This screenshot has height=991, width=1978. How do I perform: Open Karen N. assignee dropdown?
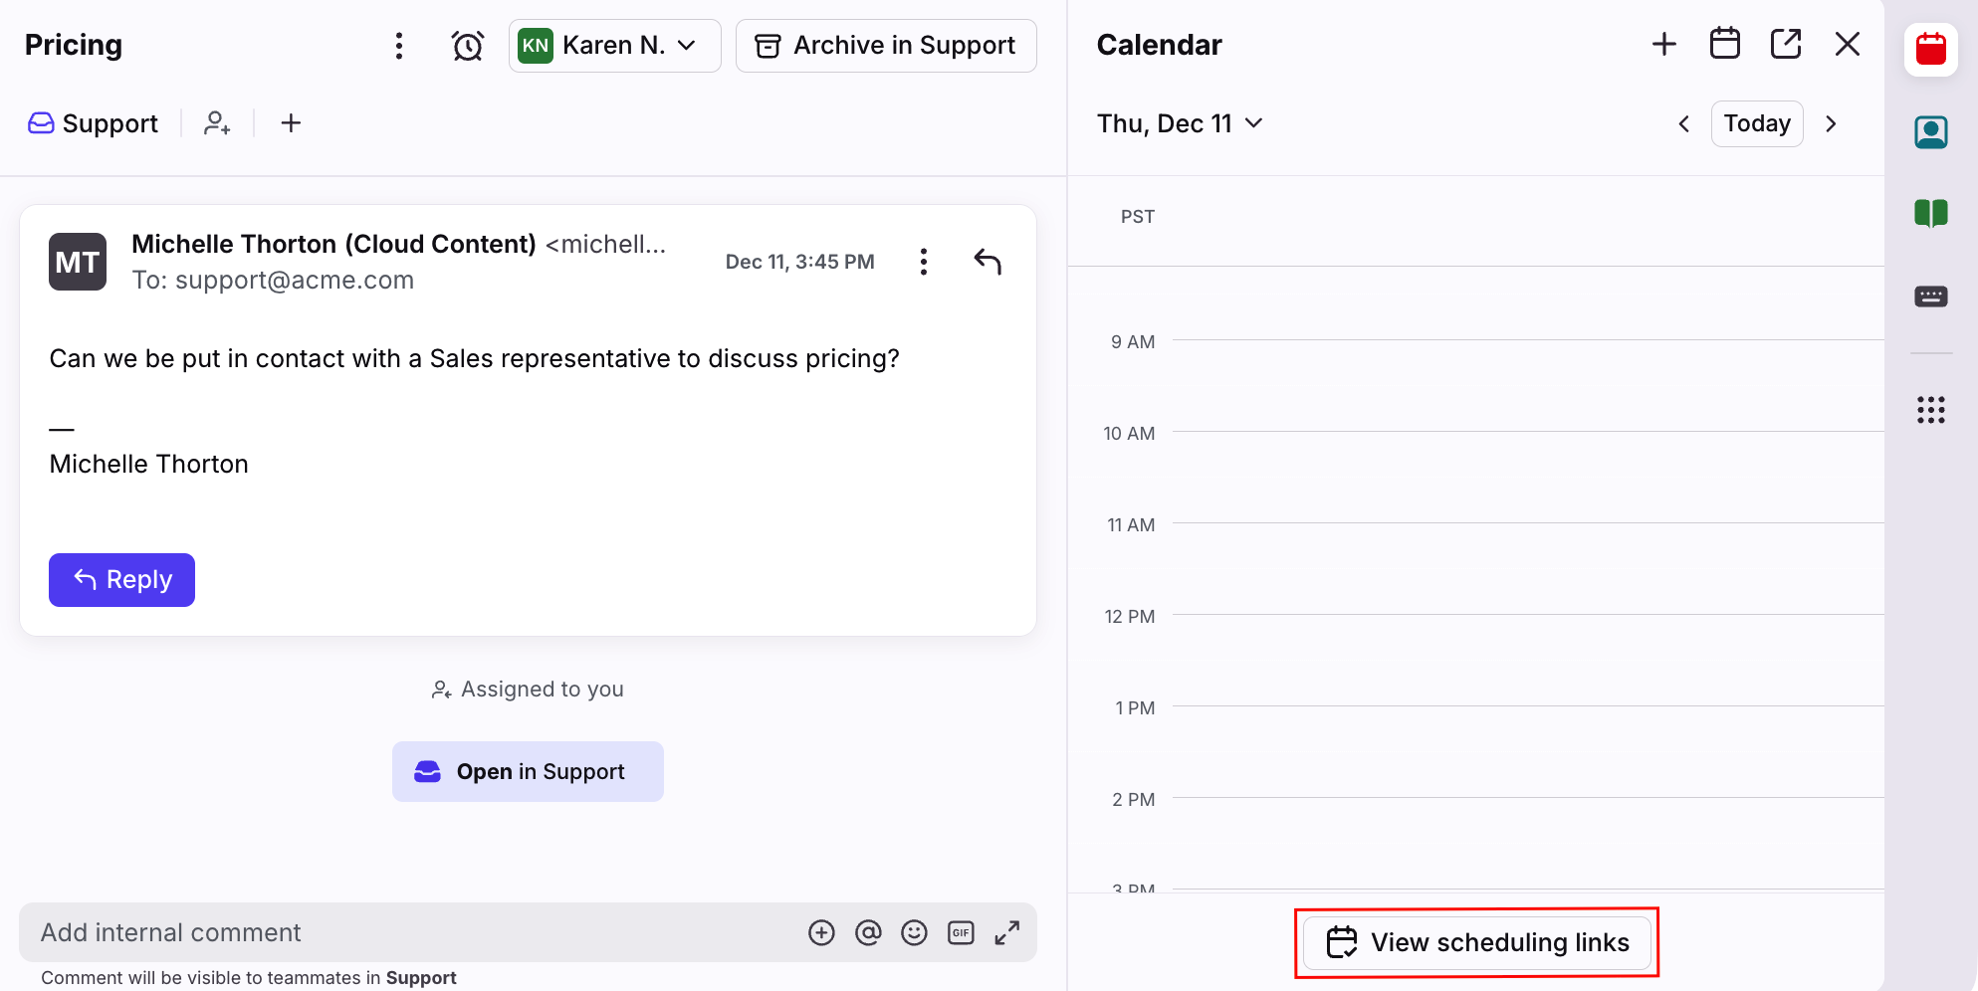[614, 46]
